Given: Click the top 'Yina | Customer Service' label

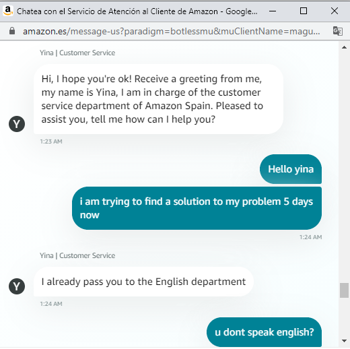Looking at the screenshot, I should [77, 53].
